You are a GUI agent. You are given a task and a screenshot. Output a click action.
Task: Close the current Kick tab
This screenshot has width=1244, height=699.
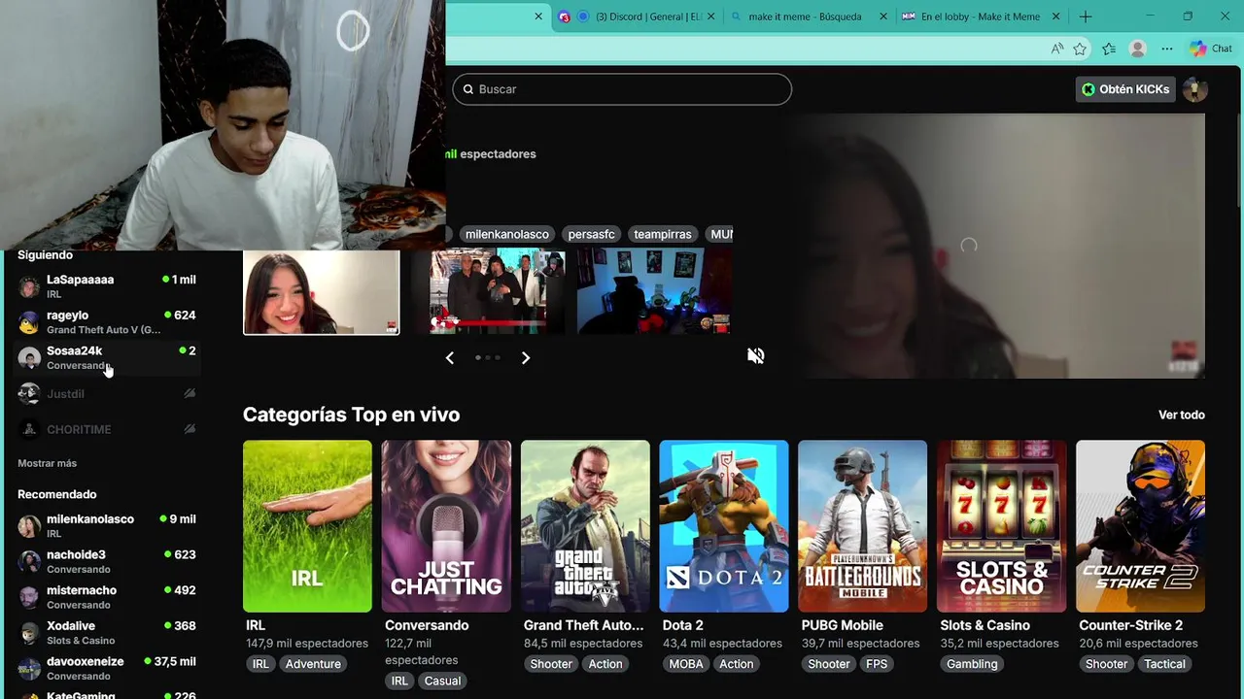pos(538,17)
